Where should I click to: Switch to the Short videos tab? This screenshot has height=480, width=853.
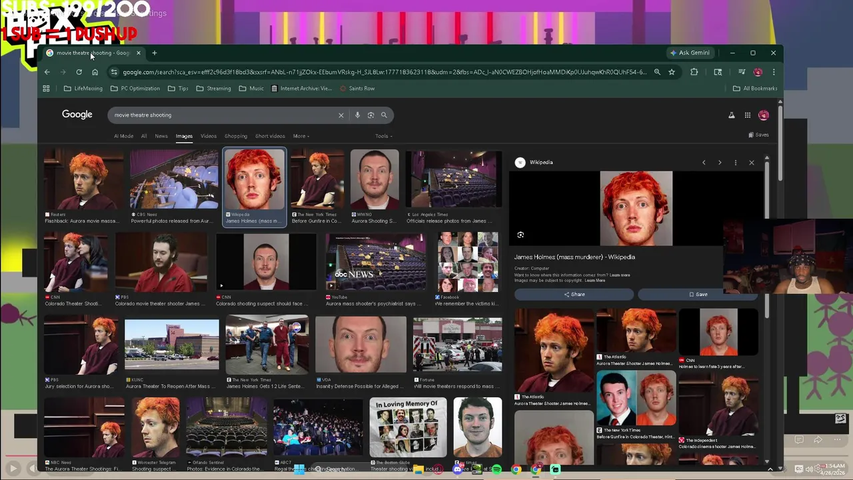(270, 136)
